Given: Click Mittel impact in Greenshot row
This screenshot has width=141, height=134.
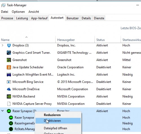Looking at the screenshot, I should (x=127, y=60).
